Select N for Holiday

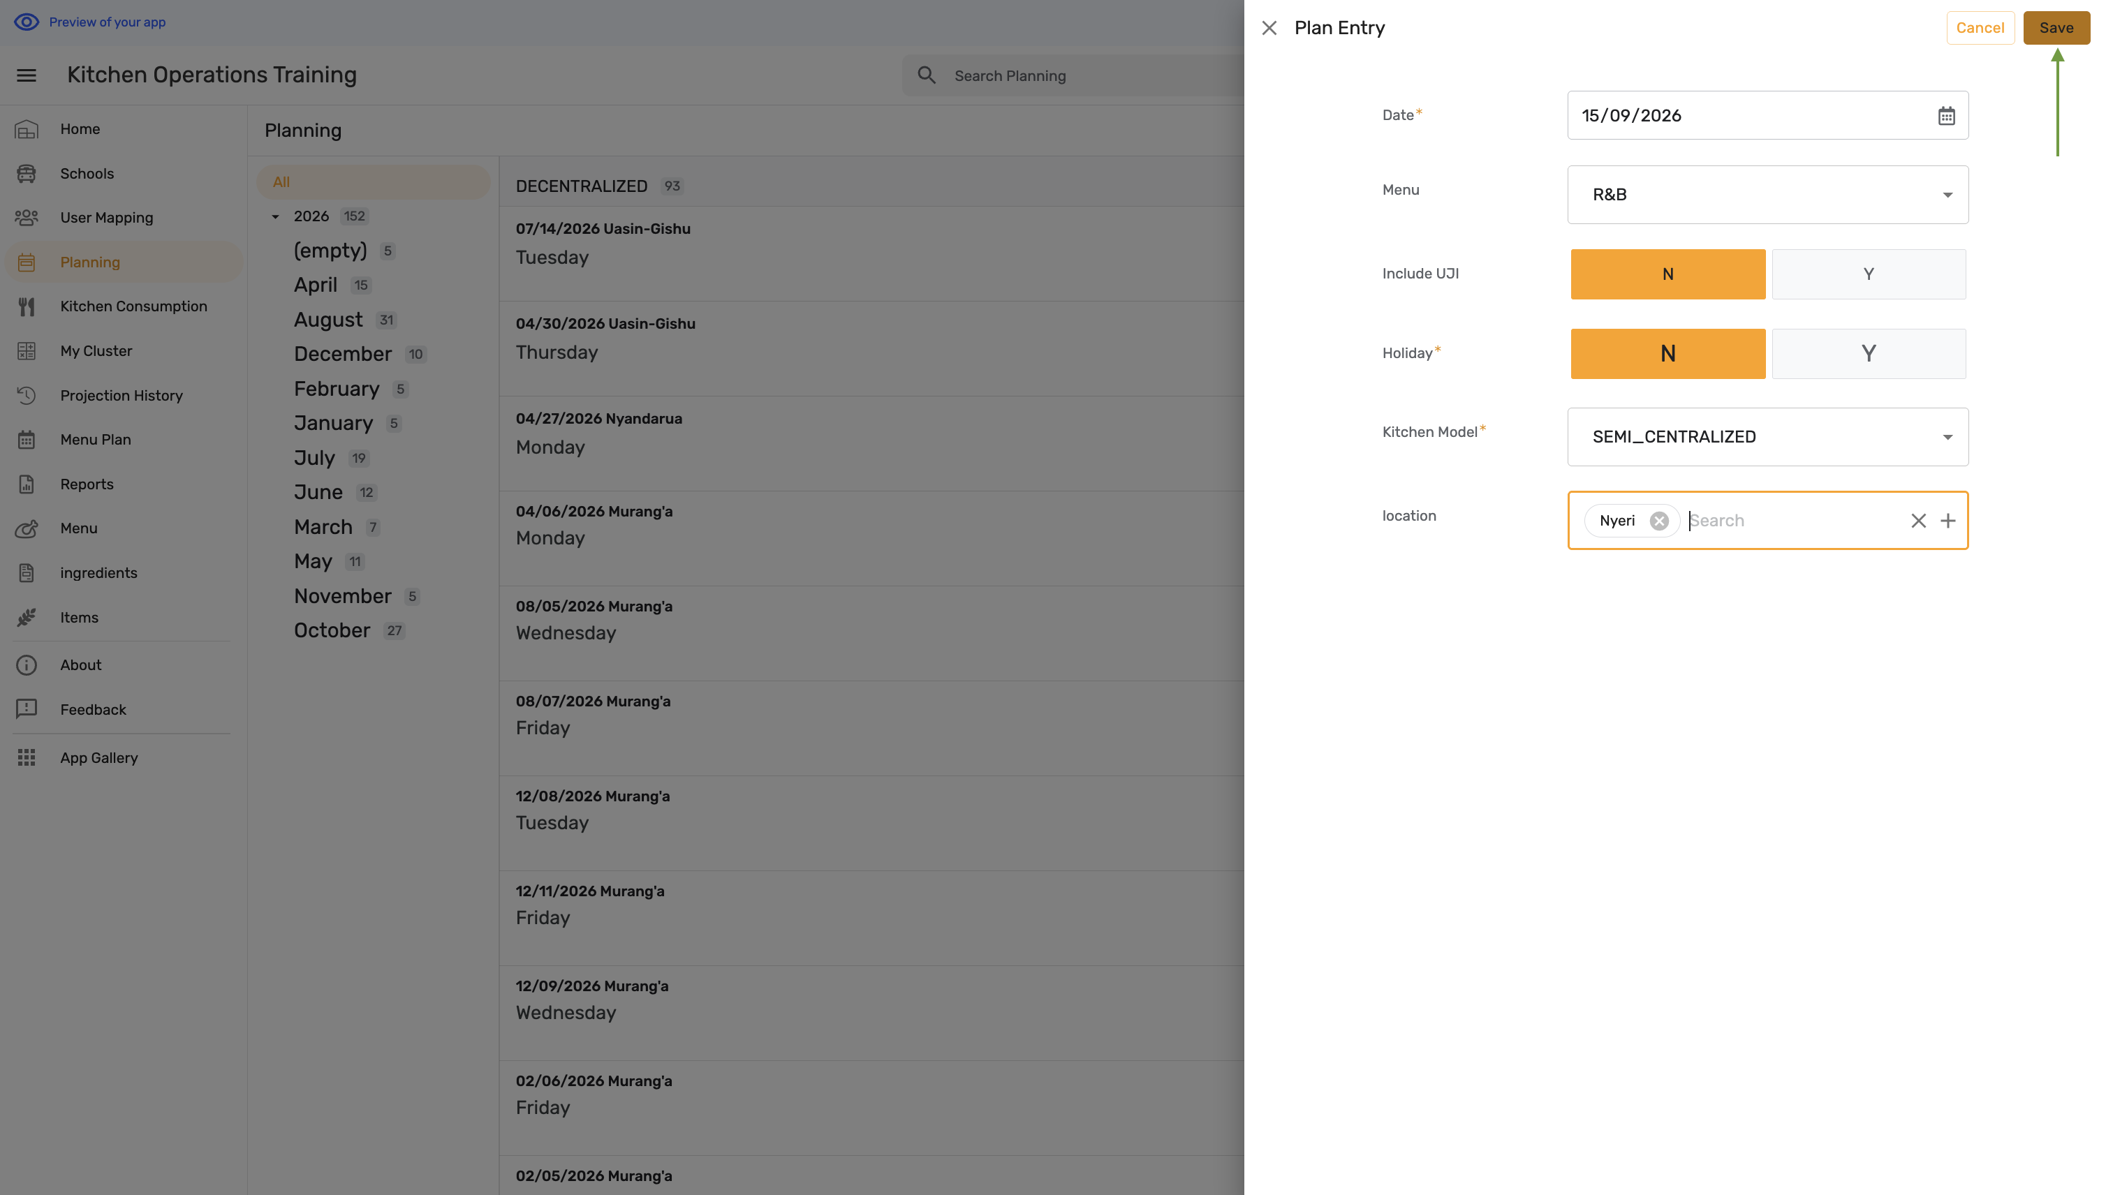pos(1667,354)
